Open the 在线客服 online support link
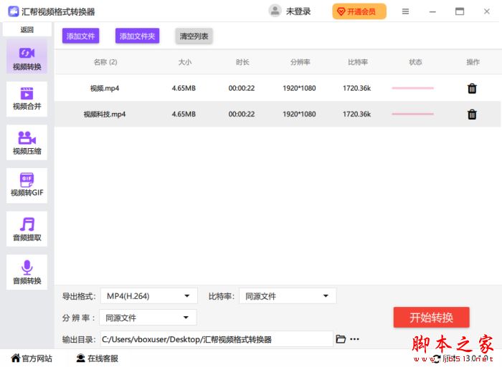Image resolution: width=502 pixels, height=367 pixels. pos(98,358)
